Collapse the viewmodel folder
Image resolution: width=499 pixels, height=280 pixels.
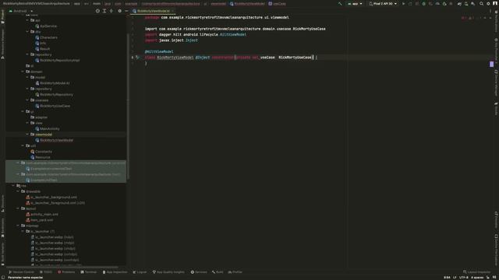click(x=27, y=135)
